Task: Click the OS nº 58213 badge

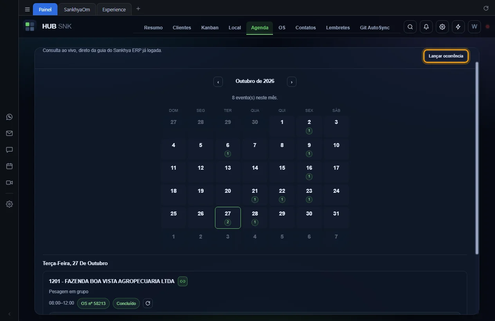Action: click(93, 303)
